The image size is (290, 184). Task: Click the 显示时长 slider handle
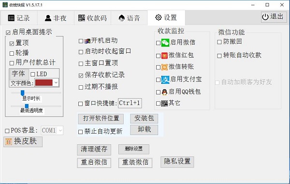click(x=22, y=93)
